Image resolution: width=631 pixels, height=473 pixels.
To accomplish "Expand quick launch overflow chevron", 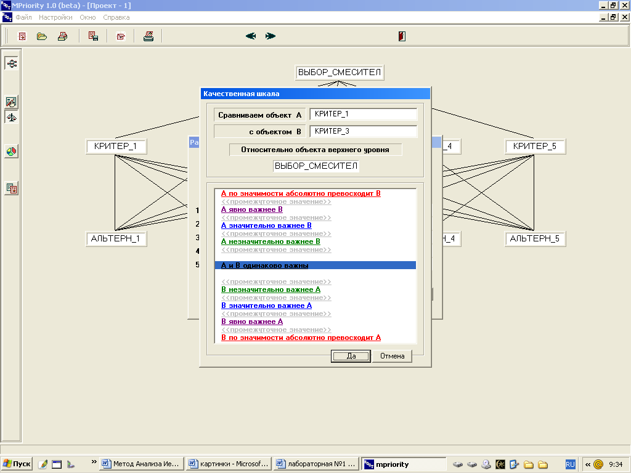I will point(94,462).
